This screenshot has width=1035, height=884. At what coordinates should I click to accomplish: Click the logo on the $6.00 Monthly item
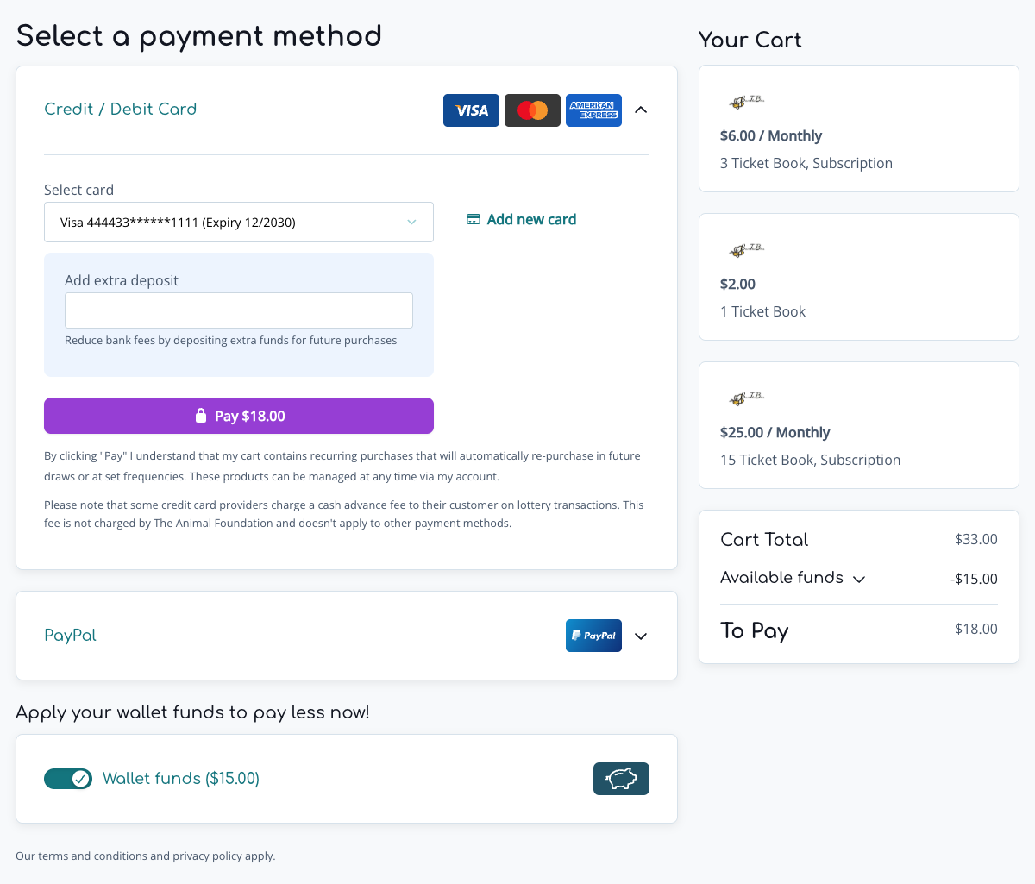(745, 102)
